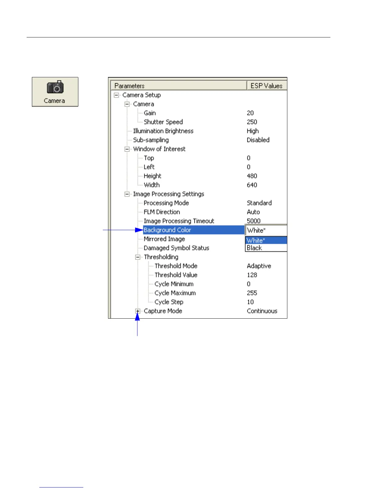Collapse Image Processing Settings node
Screen dimensions: 379x490
tap(127, 194)
